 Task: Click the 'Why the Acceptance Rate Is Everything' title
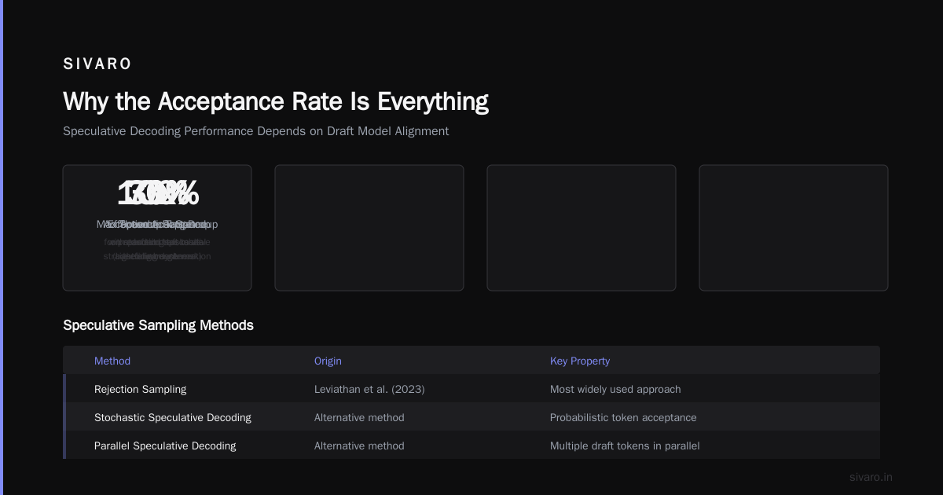[276, 101]
